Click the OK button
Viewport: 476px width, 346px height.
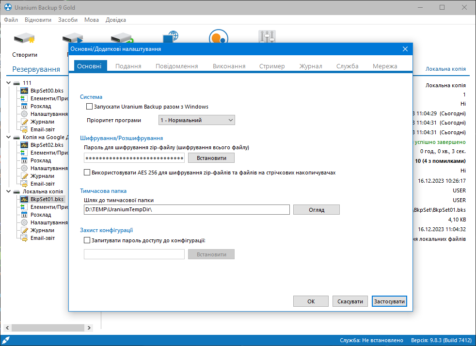coord(311,301)
